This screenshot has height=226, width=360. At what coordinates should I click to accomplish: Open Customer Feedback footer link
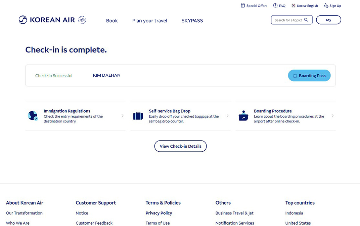[94, 223]
